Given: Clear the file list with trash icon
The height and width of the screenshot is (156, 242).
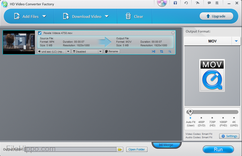Looking at the screenshot, I should [134, 16].
